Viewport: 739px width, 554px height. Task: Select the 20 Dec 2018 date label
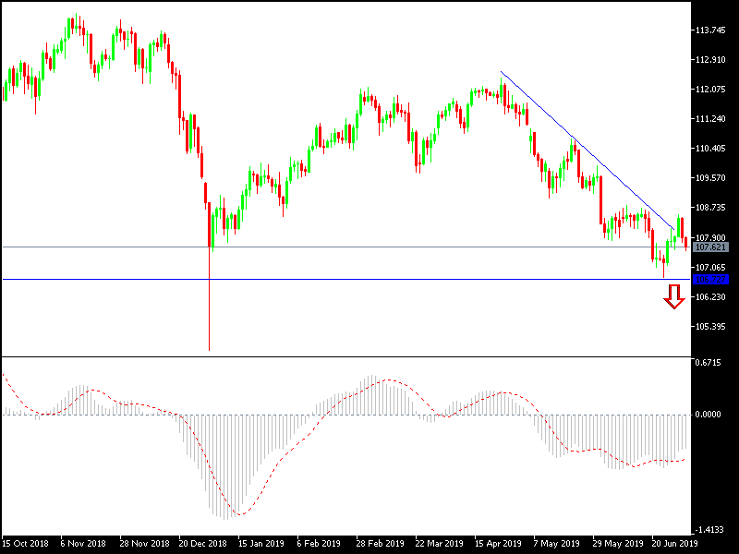[x=202, y=543]
